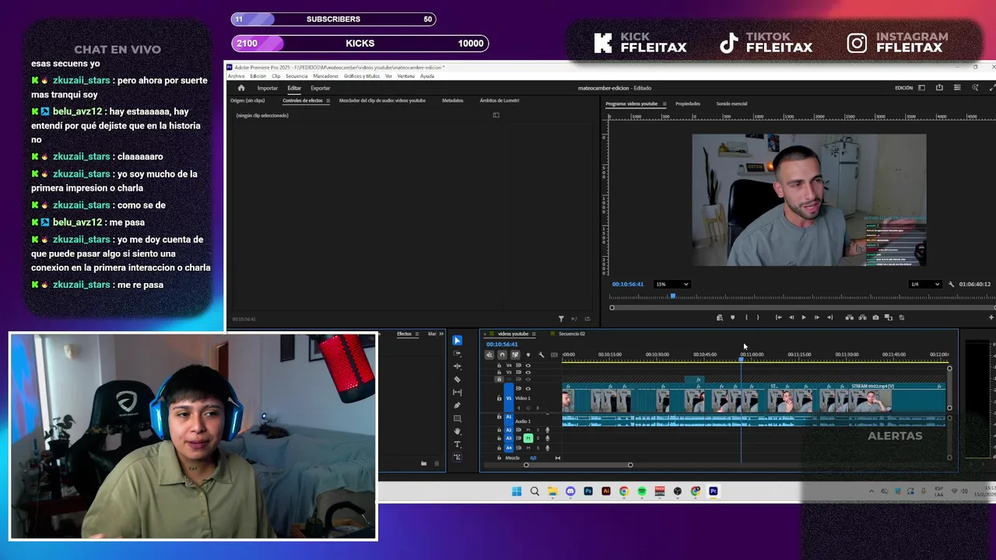Toggle lock on Video 1 track
Screen dimensions: 996x560
(500, 398)
